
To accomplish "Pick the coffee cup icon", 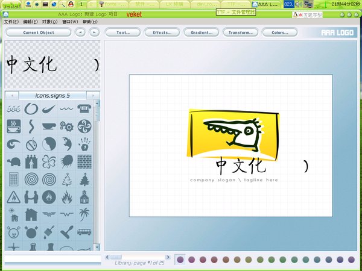I will click(13, 126).
